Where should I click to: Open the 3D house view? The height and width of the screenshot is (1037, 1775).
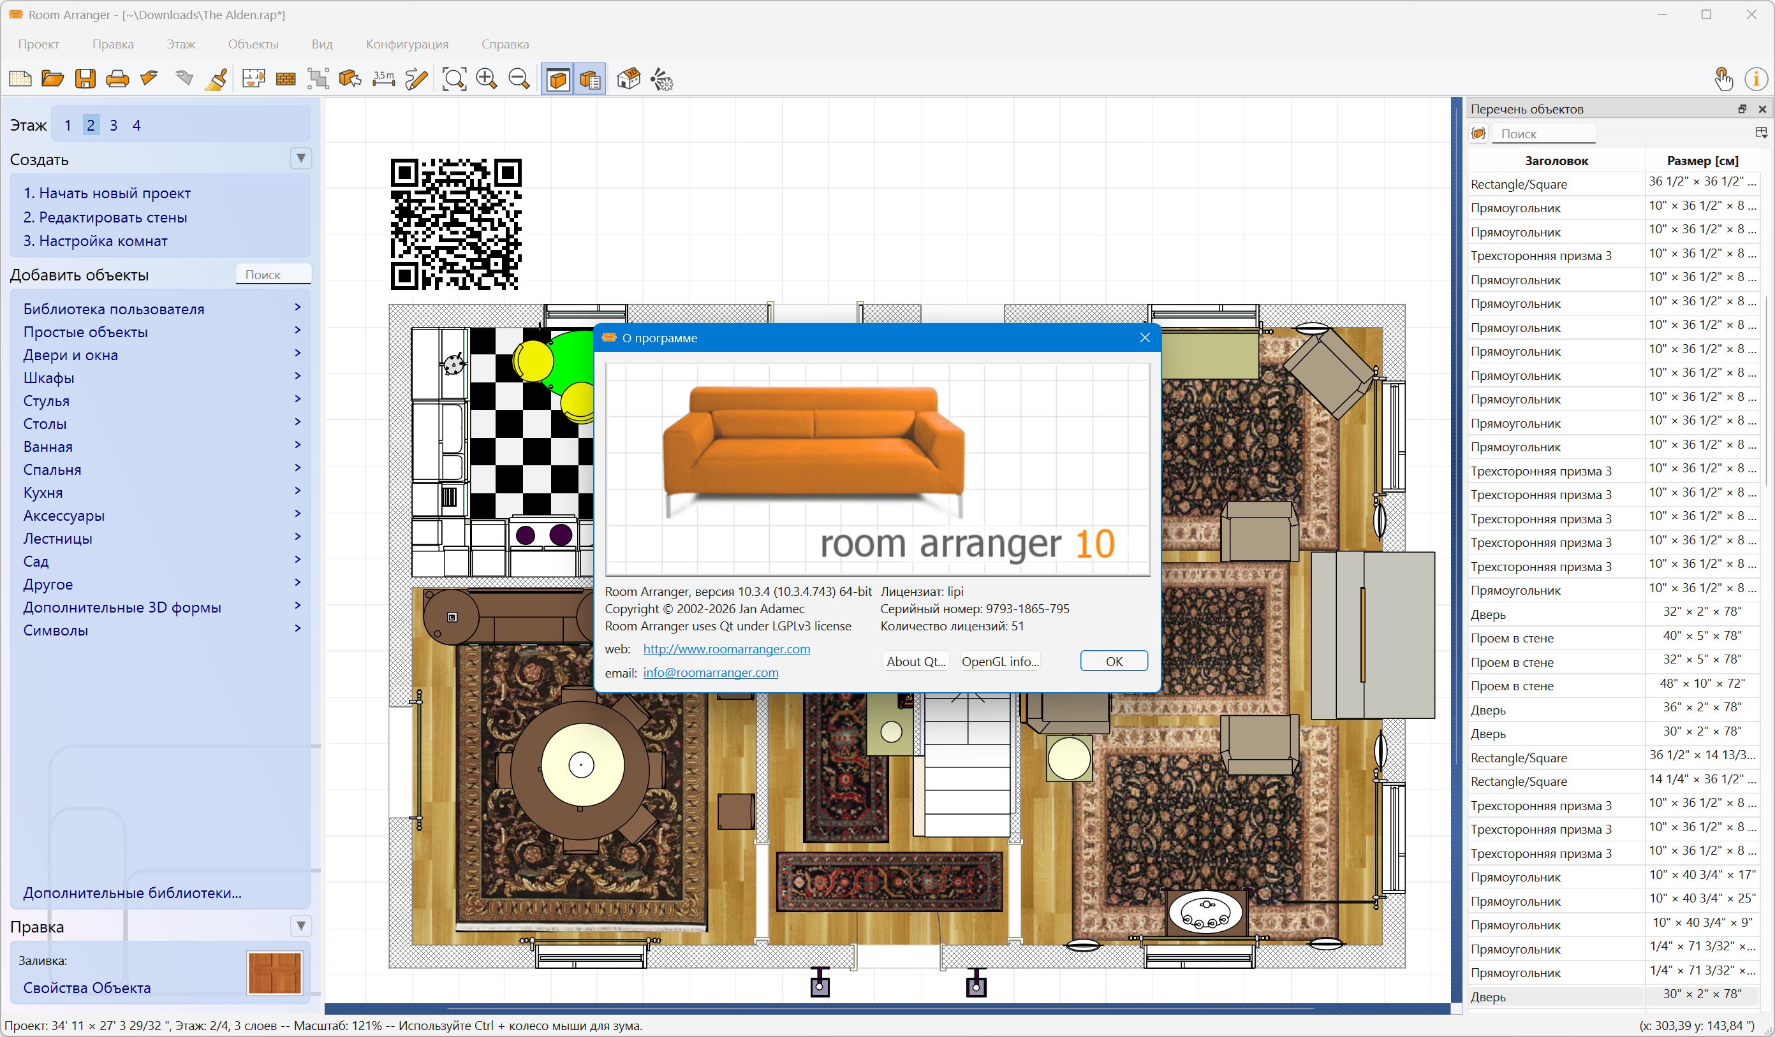(x=628, y=79)
